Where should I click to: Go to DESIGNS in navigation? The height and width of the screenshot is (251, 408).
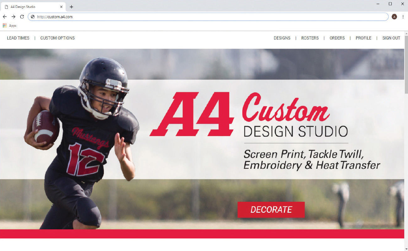coord(282,38)
